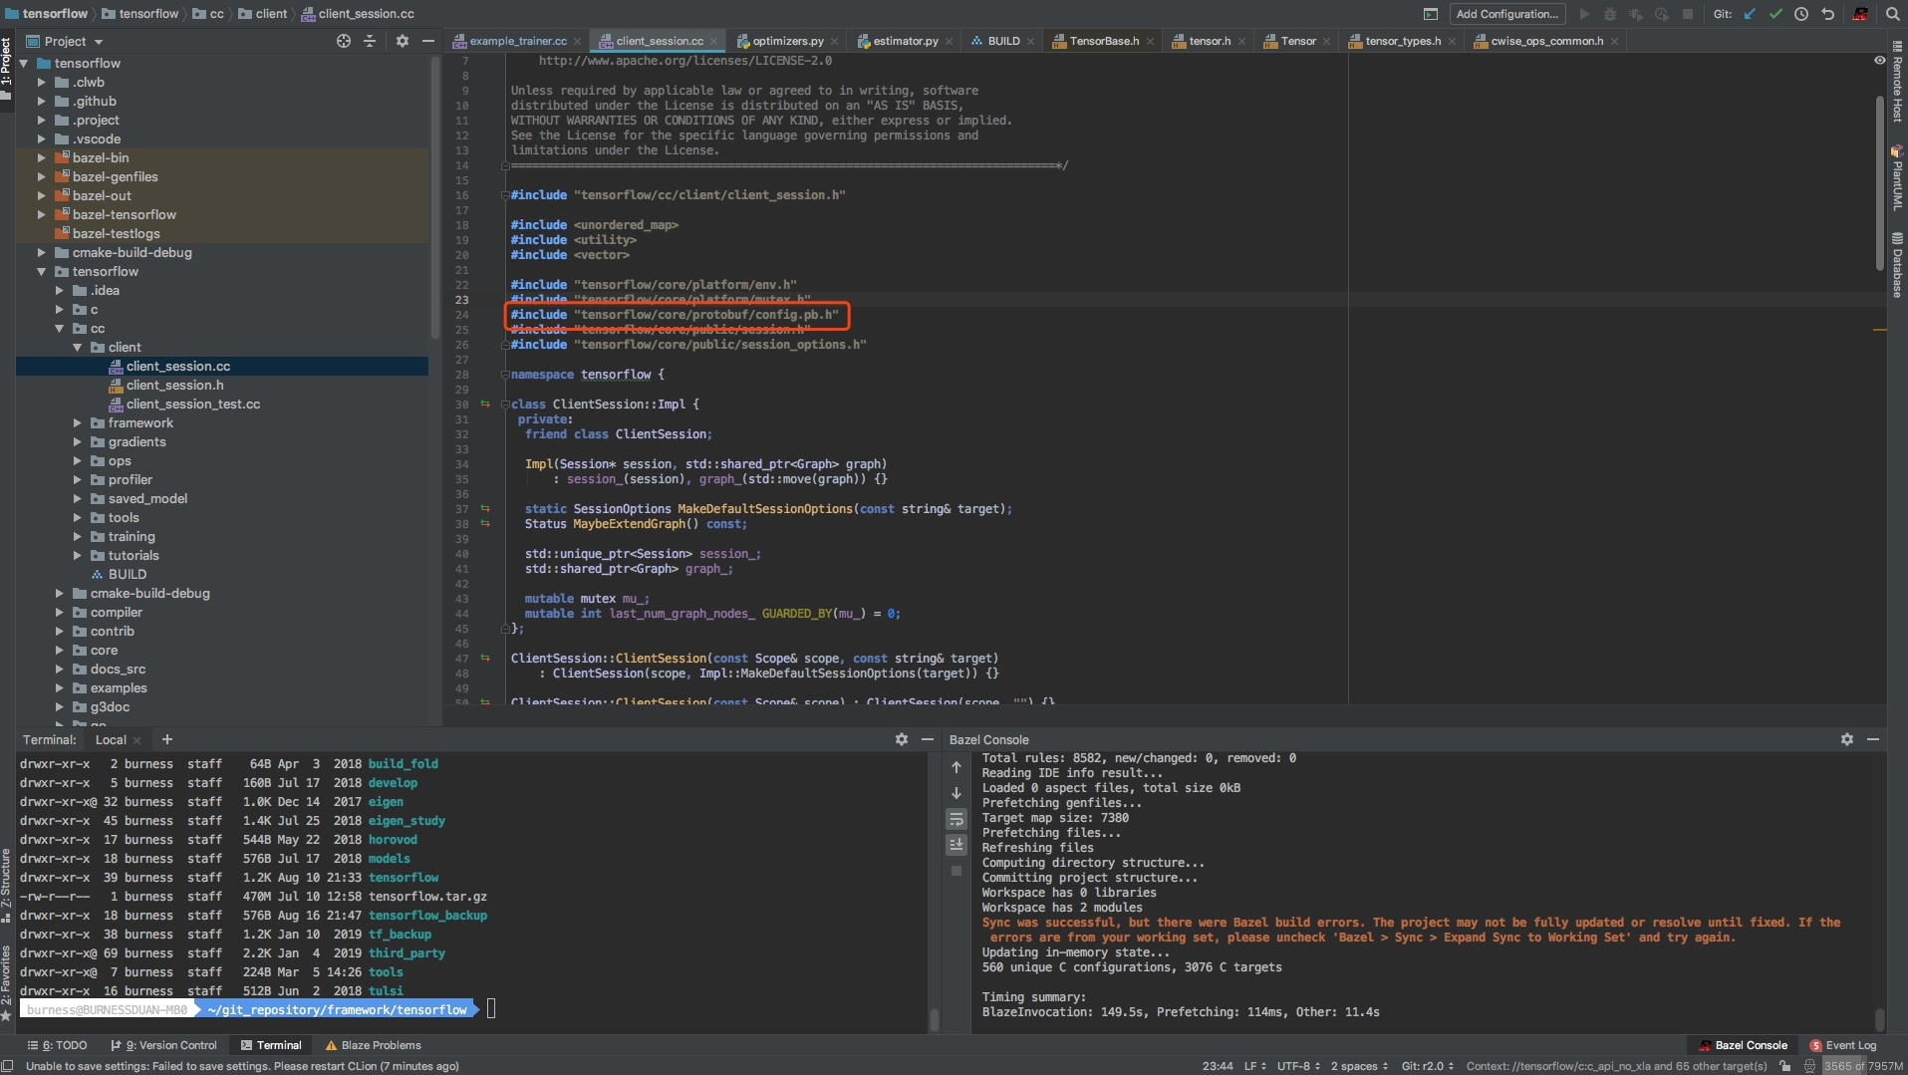Select client_session_test.cc in project tree
This screenshot has height=1075, width=1908.
(192, 404)
